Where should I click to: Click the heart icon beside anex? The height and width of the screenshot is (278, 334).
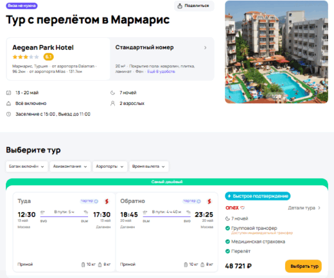pyautogui.click(x=242, y=208)
